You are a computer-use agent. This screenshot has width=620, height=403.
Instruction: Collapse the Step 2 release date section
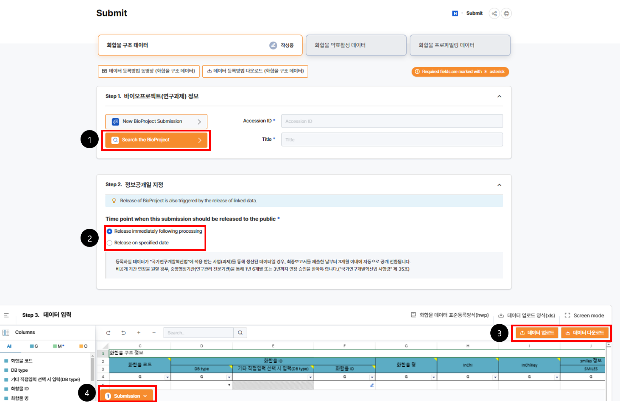[499, 185]
